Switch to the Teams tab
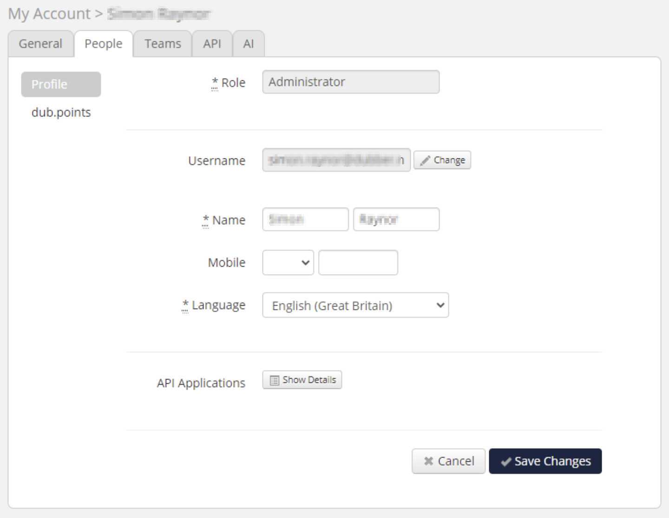 (163, 44)
